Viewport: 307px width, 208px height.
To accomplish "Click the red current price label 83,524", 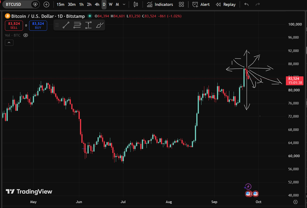I will coord(294,81).
